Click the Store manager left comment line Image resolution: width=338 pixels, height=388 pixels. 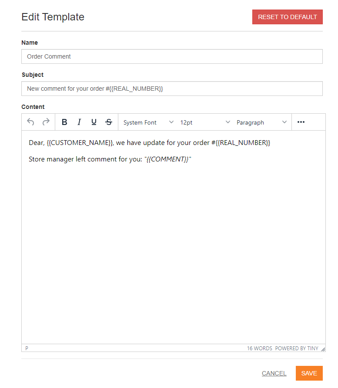110,159
